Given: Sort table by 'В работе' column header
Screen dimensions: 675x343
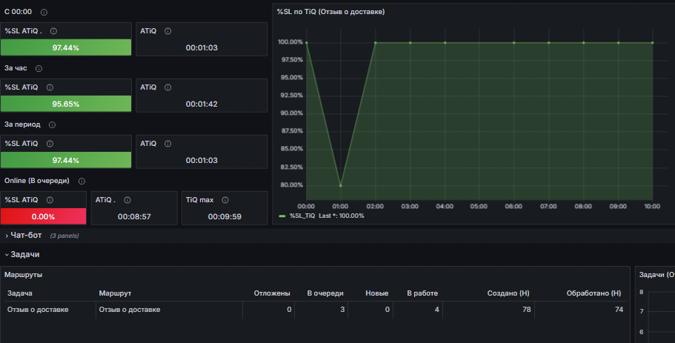Looking at the screenshot, I should click(422, 293).
